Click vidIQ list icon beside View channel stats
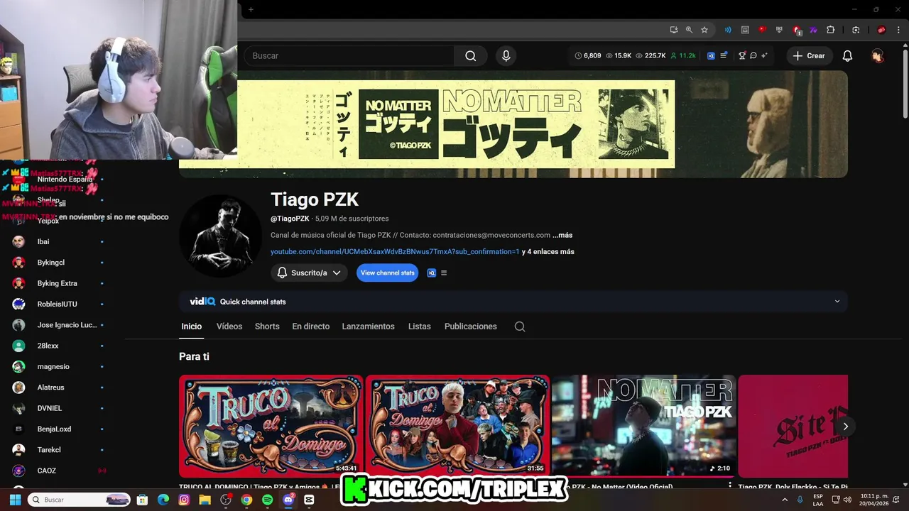The image size is (909, 511). [x=444, y=273]
